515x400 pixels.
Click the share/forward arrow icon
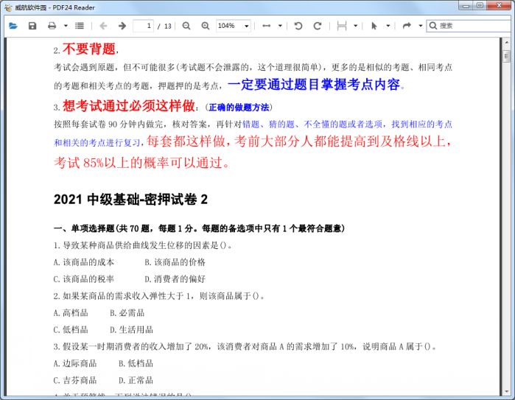[x=407, y=26]
